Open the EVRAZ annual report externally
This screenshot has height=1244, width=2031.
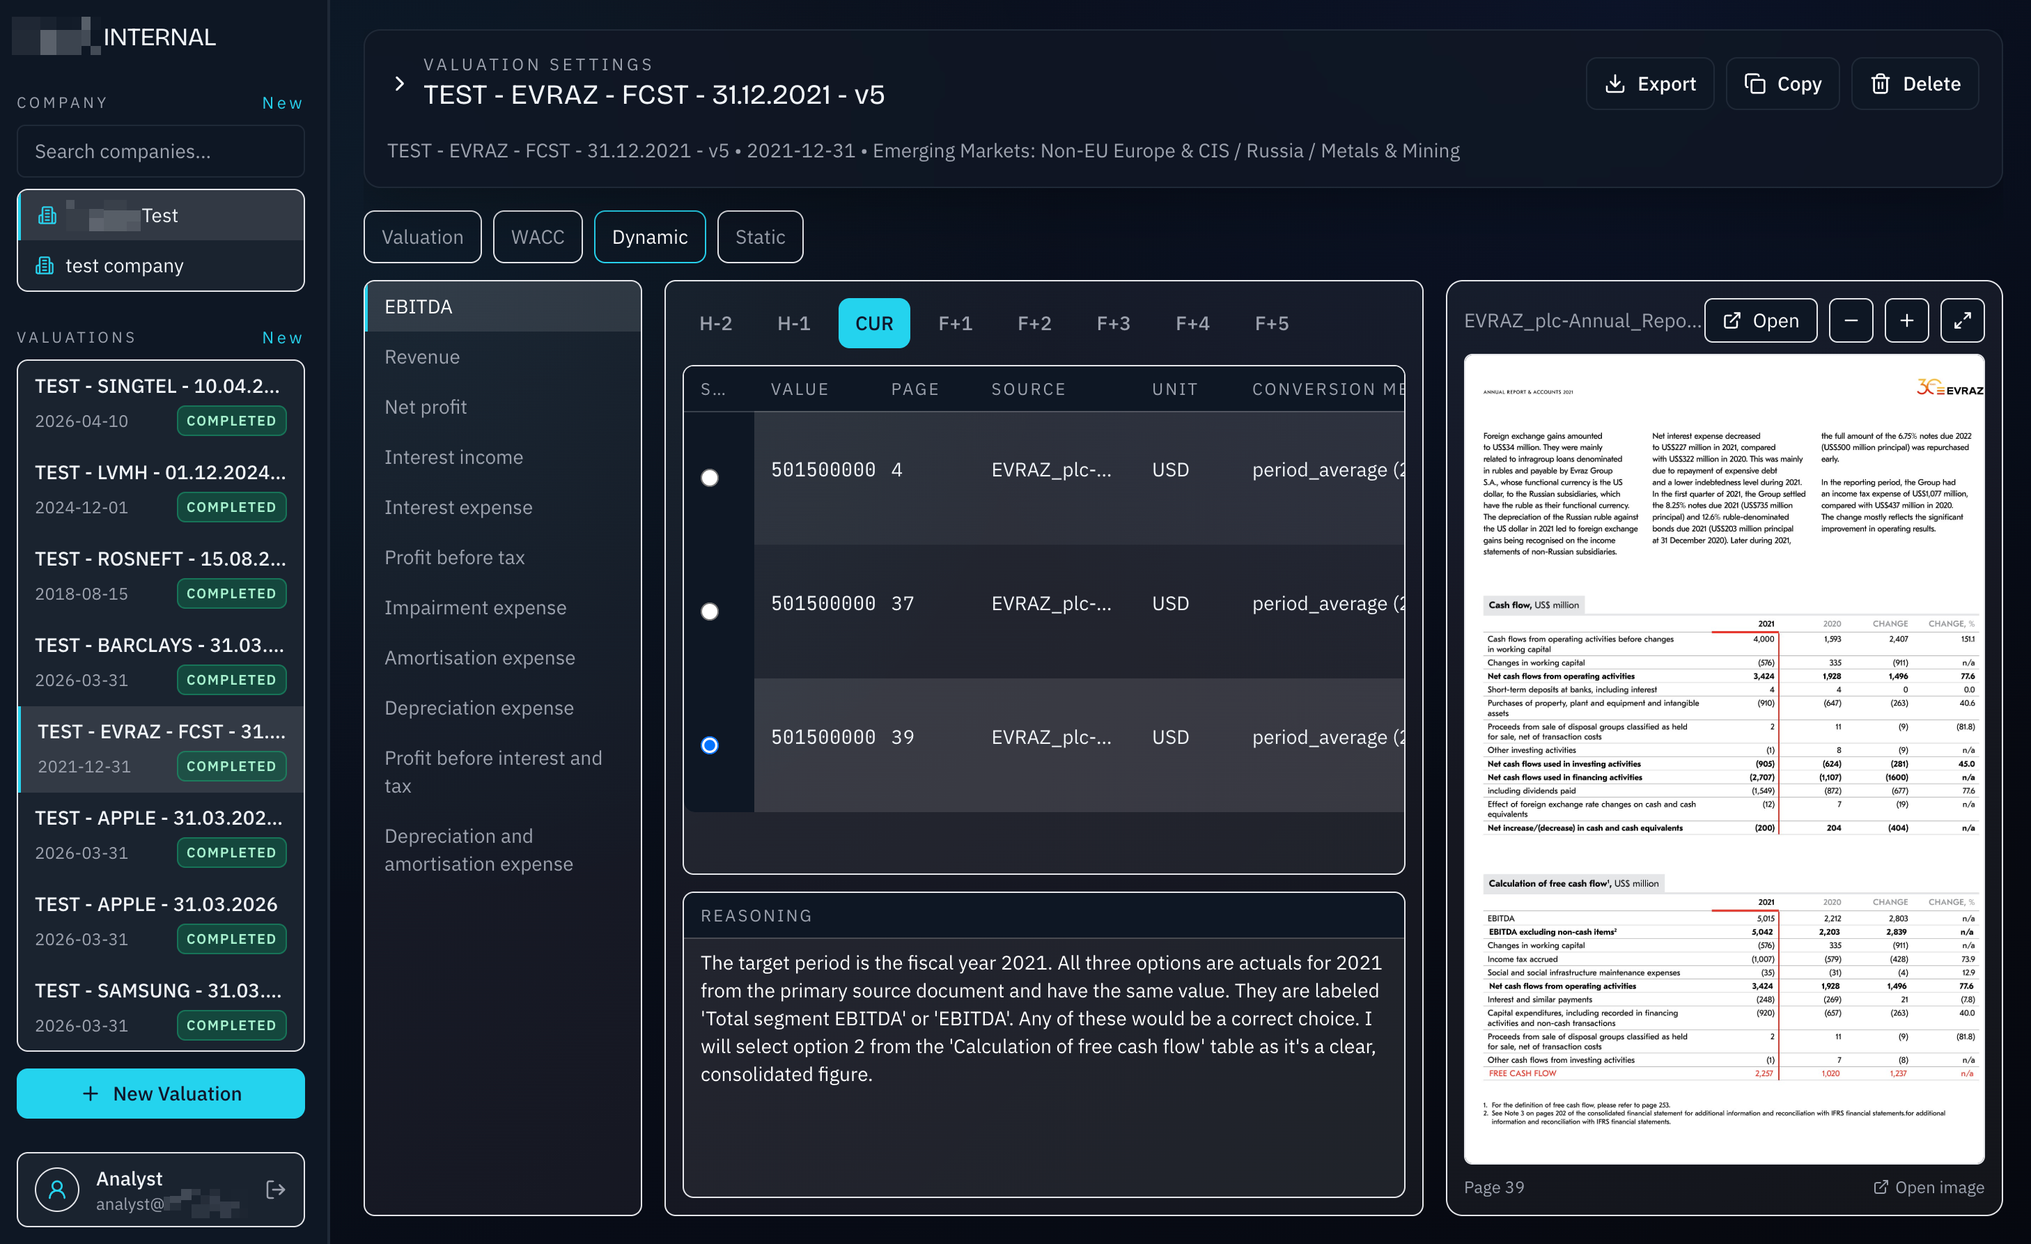(x=1760, y=320)
